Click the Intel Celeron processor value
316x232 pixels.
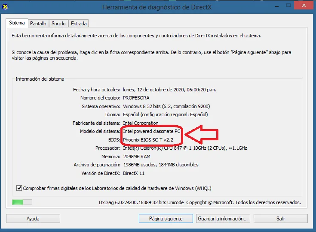pyautogui.click(x=185, y=148)
